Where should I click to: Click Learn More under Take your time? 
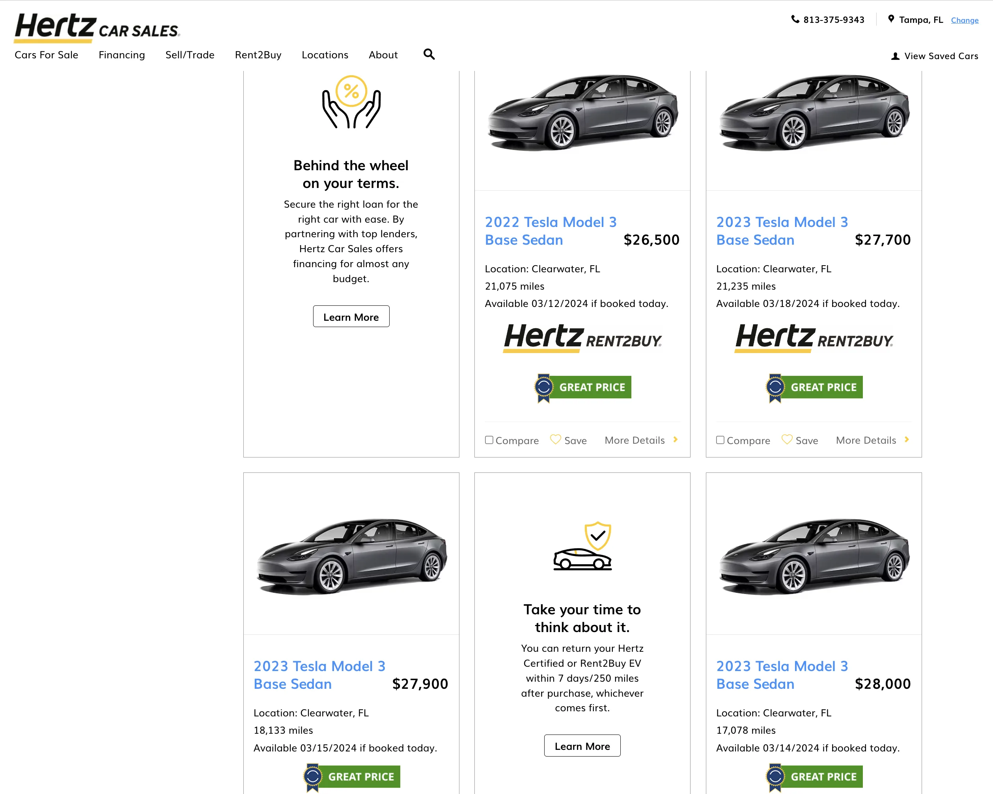[x=582, y=746]
